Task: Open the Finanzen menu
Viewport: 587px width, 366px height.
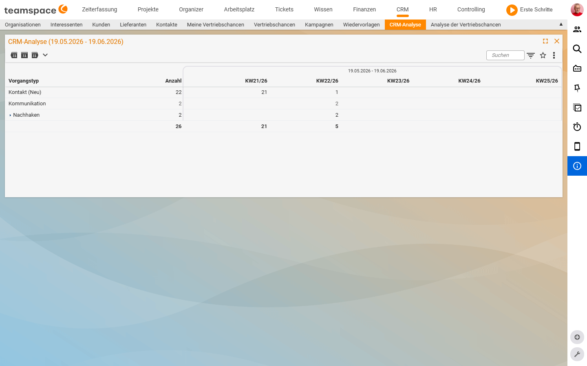Action: click(364, 9)
